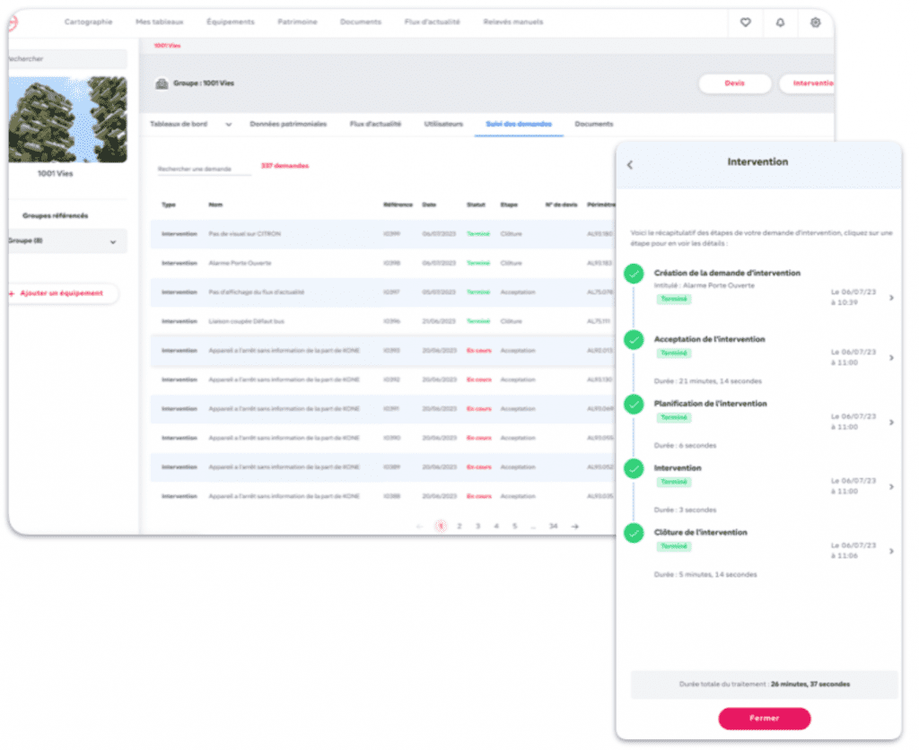Click green checkmark for Planification de l'intervention
Screen dimensions: 919x750
point(635,405)
